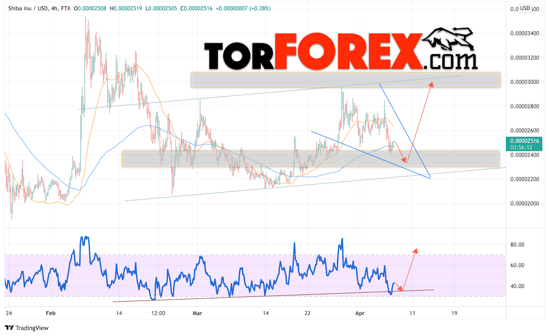This screenshot has height=336, width=549.
Task: Click the 0.00002200 price axis label
Action: (524, 179)
